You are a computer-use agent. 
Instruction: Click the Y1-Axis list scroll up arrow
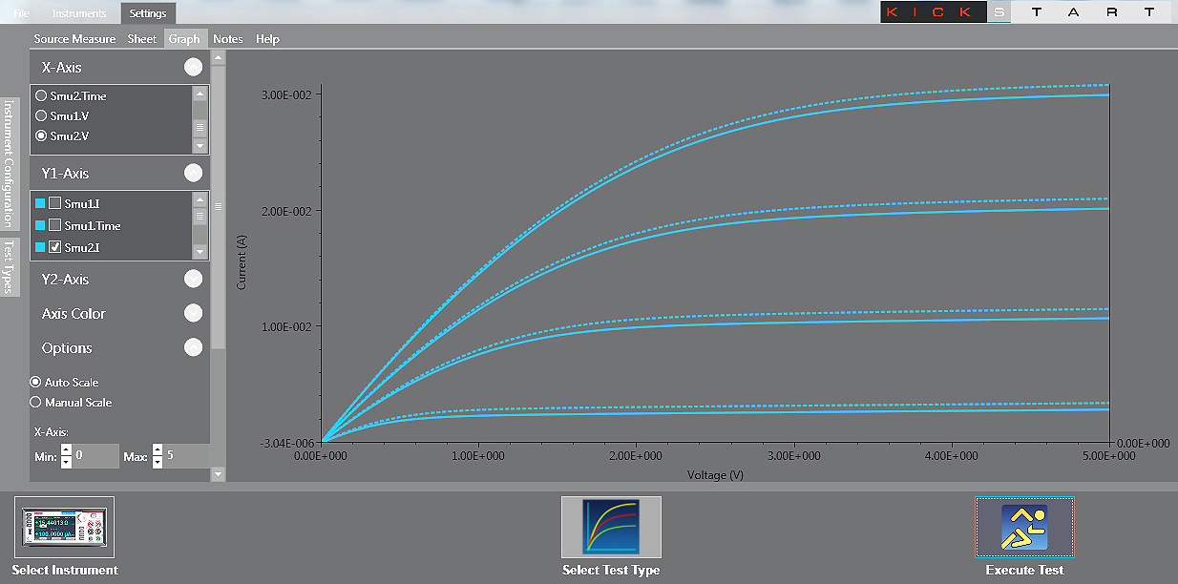200,199
